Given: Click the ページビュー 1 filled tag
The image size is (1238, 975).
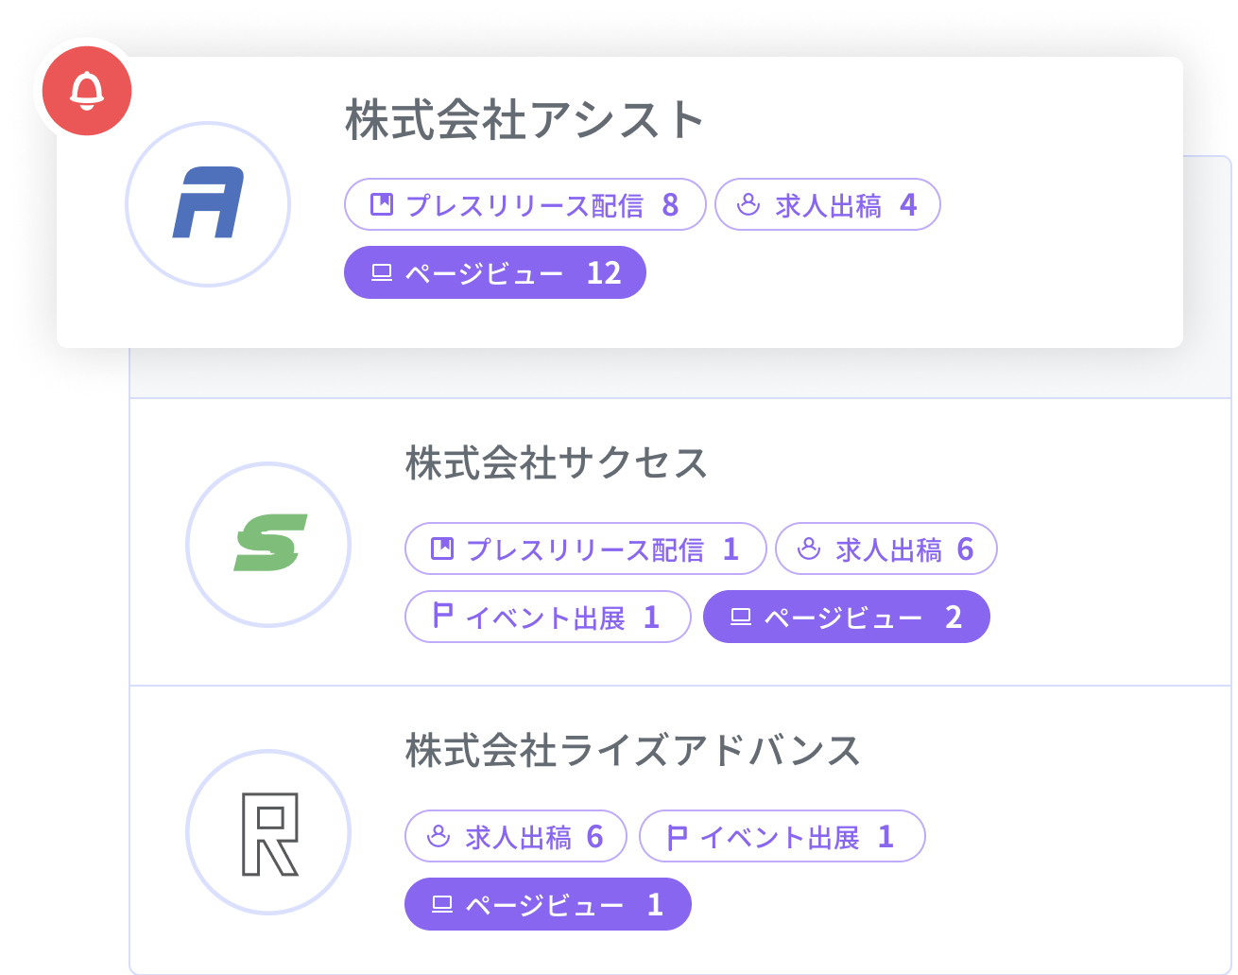Looking at the screenshot, I should (x=548, y=904).
